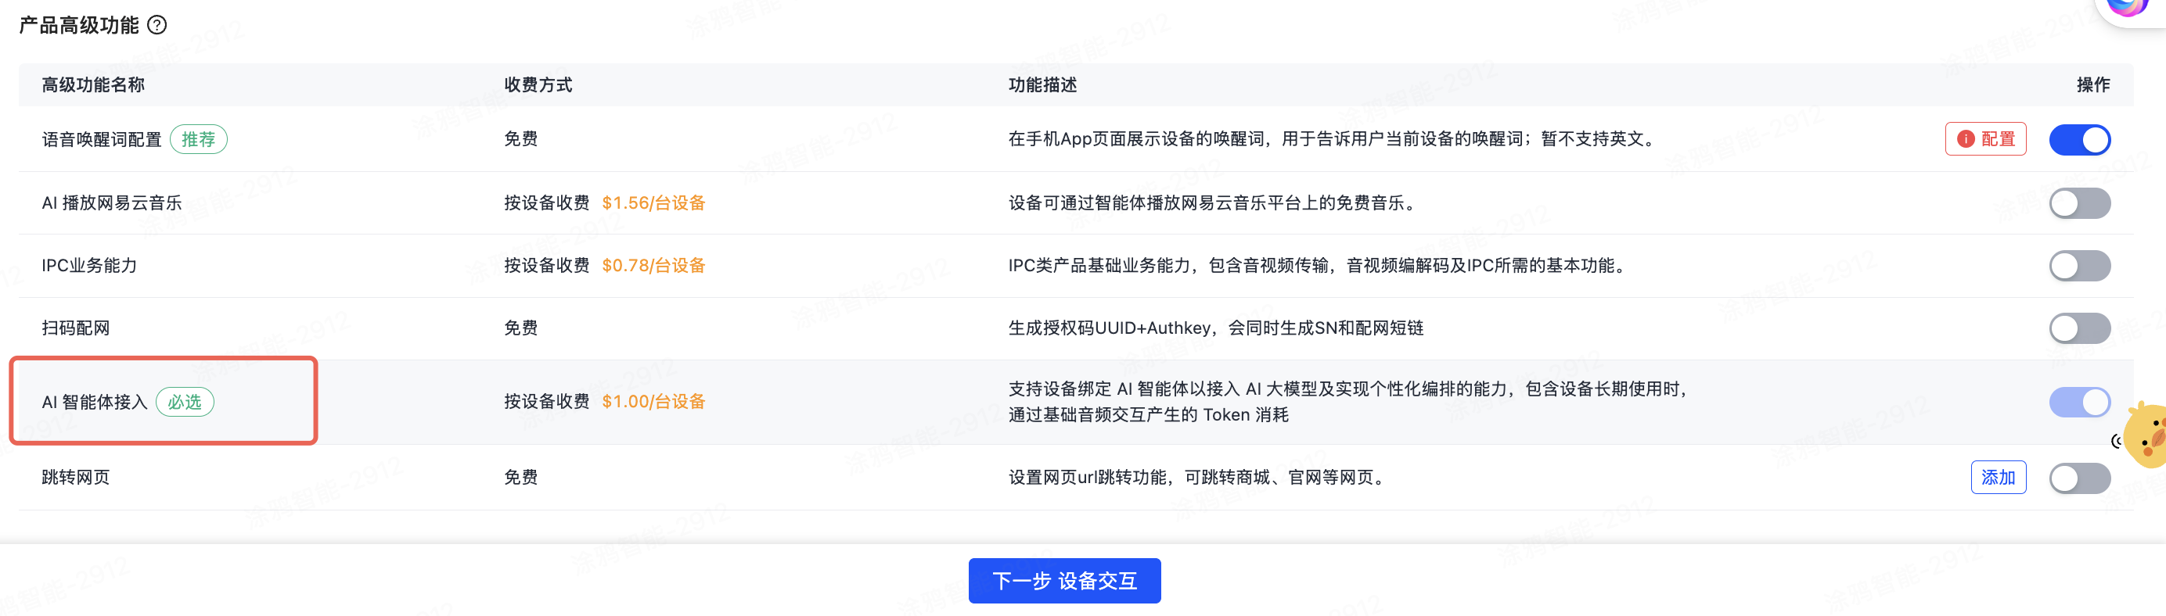
Task: Click the 添加 button for 跳转网页
Action: click(x=1998, y=478)
